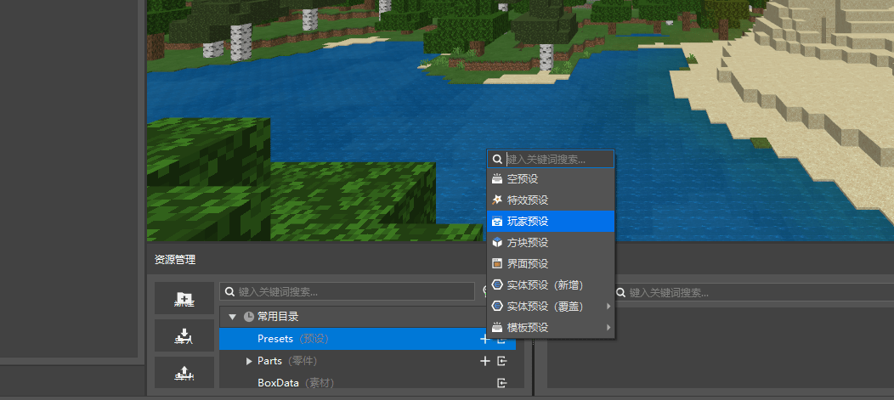Viewport: 894px width, 400px height.
Task: Click the import button in 资源管理
Action: (x=184, y=335)
